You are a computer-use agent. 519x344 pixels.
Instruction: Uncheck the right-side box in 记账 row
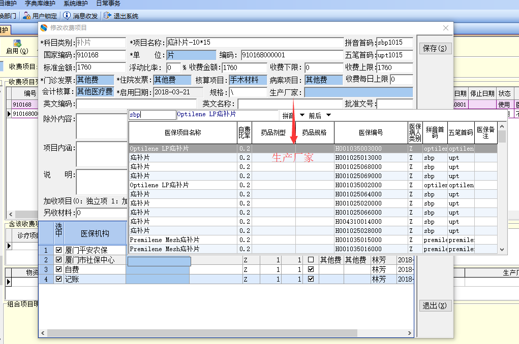[x=311, y=279]
